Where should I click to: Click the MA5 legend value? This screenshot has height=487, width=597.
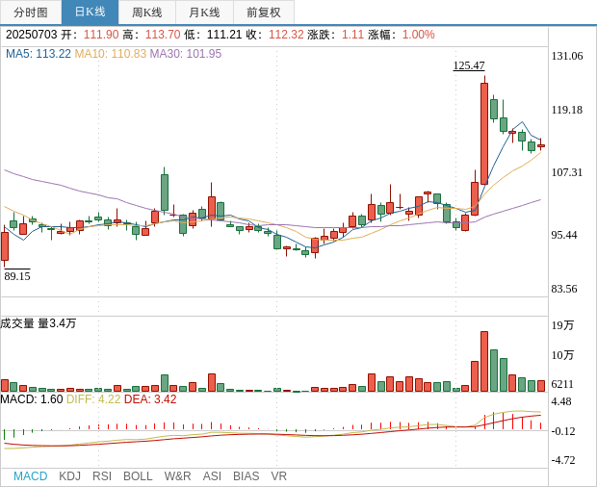[x=39, y=54]
